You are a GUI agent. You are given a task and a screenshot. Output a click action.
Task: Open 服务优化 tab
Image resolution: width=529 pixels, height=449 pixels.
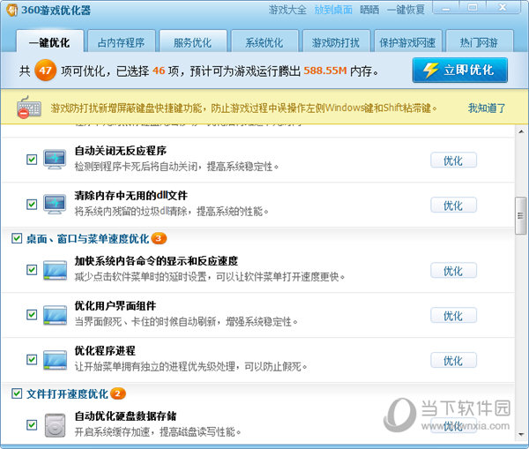(192, 42)
